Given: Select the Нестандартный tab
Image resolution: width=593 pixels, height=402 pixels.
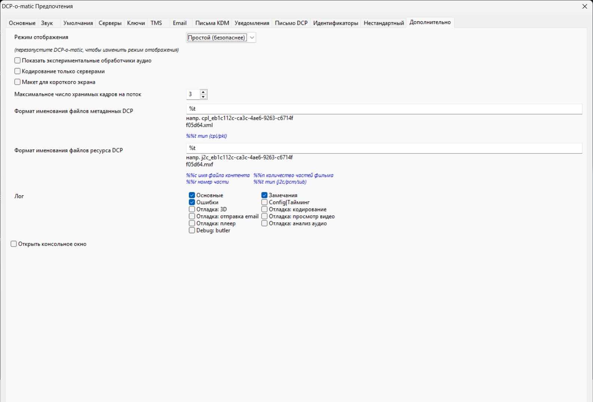Looking at the screenshot, I should coord(384,23).
